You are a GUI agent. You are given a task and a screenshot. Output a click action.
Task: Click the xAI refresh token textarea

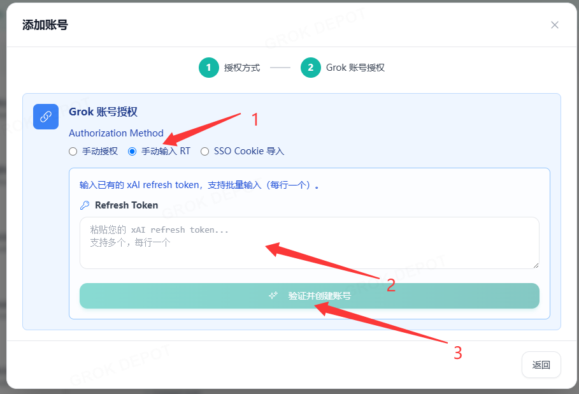pos(310,243)
